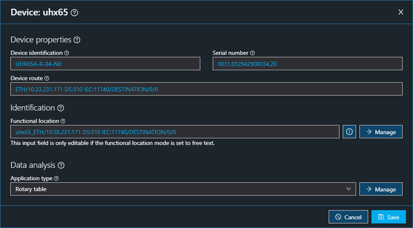This screenshot has width=413, height=228.
Task: Show help for Functional location label
Action: 63,121
